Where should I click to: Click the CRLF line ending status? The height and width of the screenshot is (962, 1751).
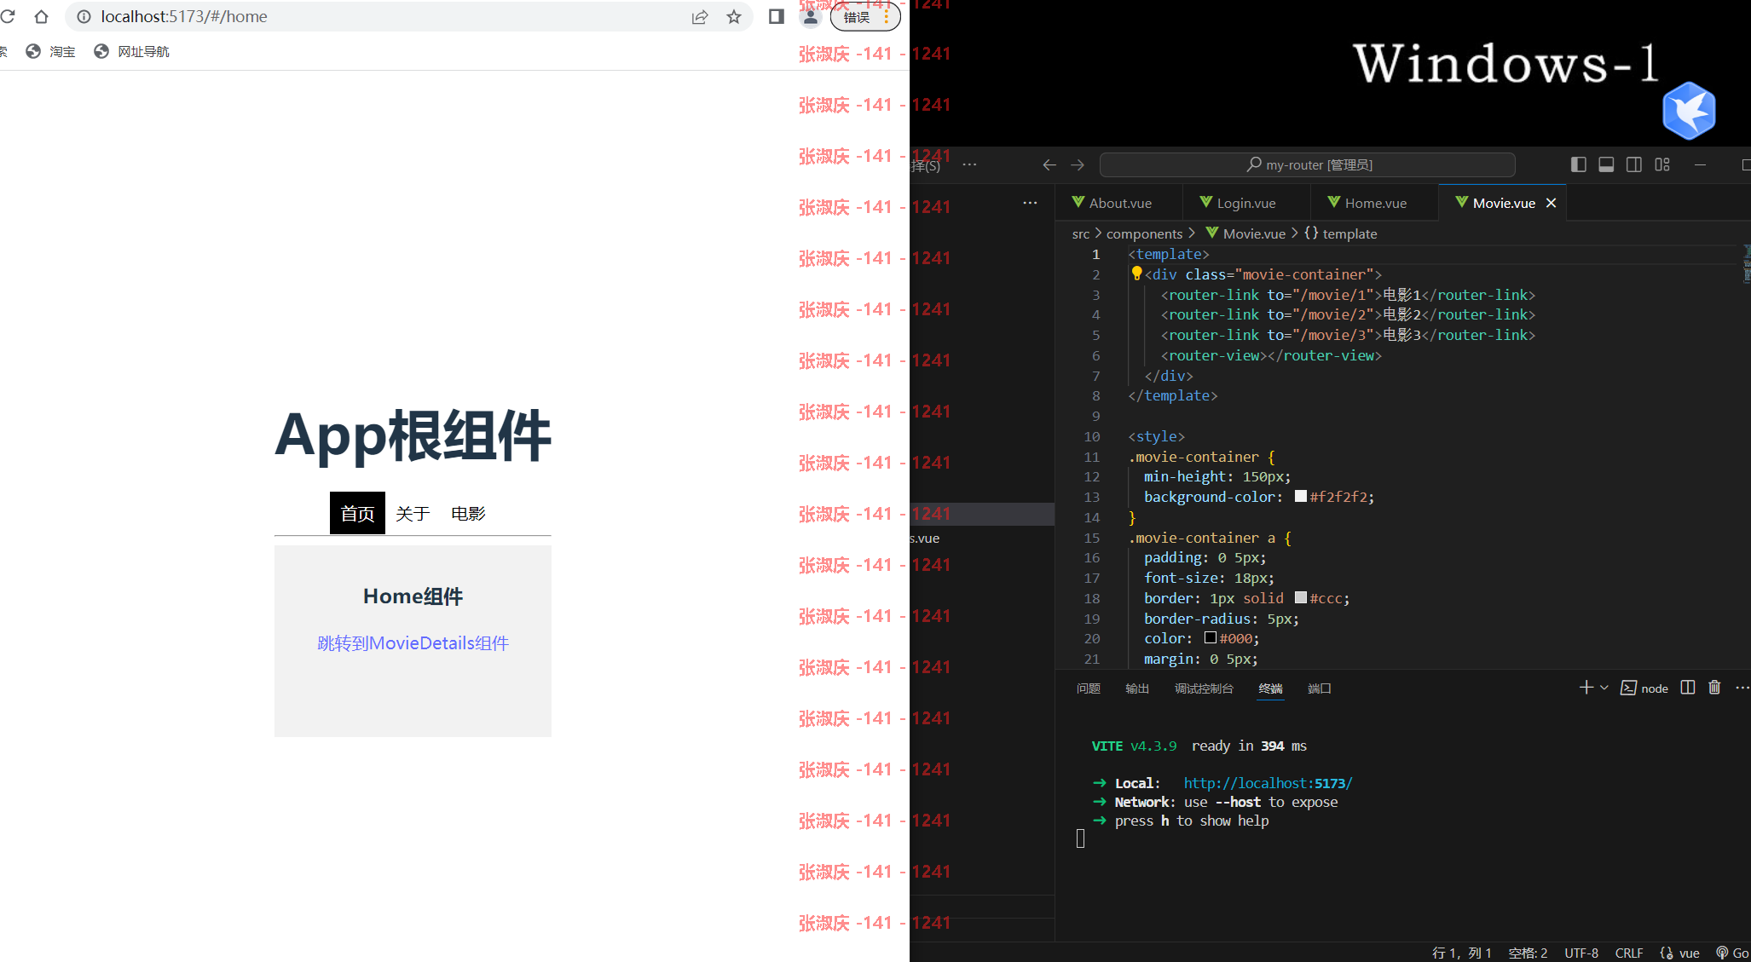[1629, 953]
